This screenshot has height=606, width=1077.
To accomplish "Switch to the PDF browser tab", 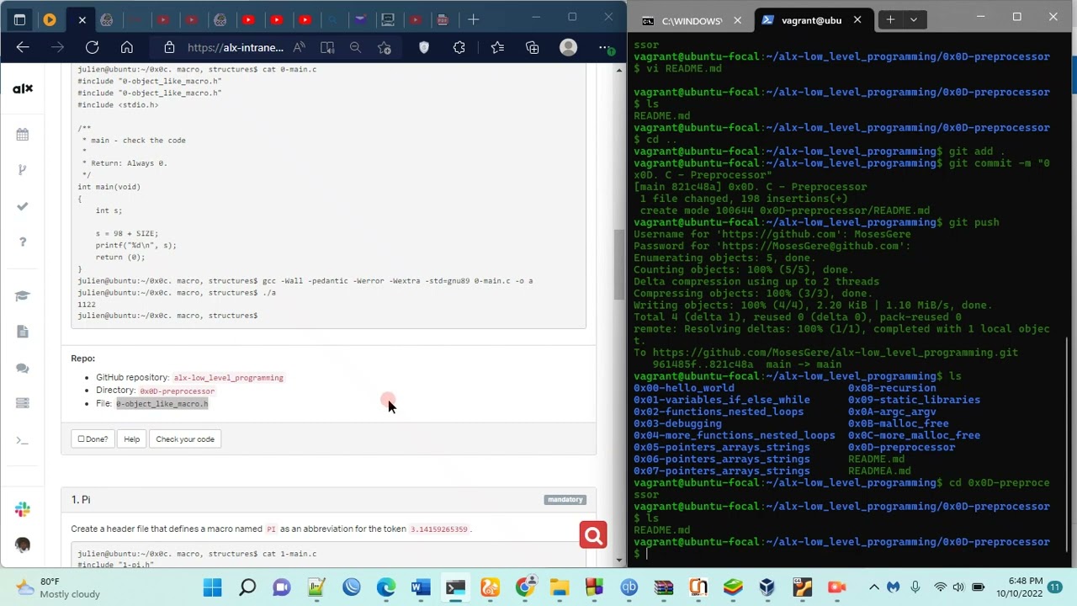I will 443,19.
